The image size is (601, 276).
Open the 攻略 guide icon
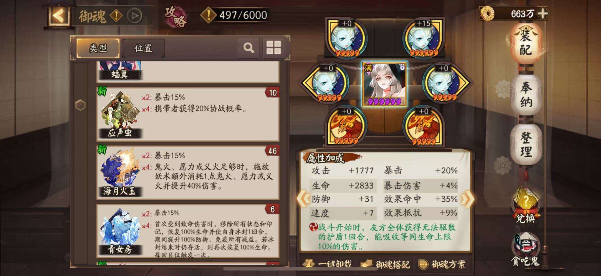tap(175, 17)
